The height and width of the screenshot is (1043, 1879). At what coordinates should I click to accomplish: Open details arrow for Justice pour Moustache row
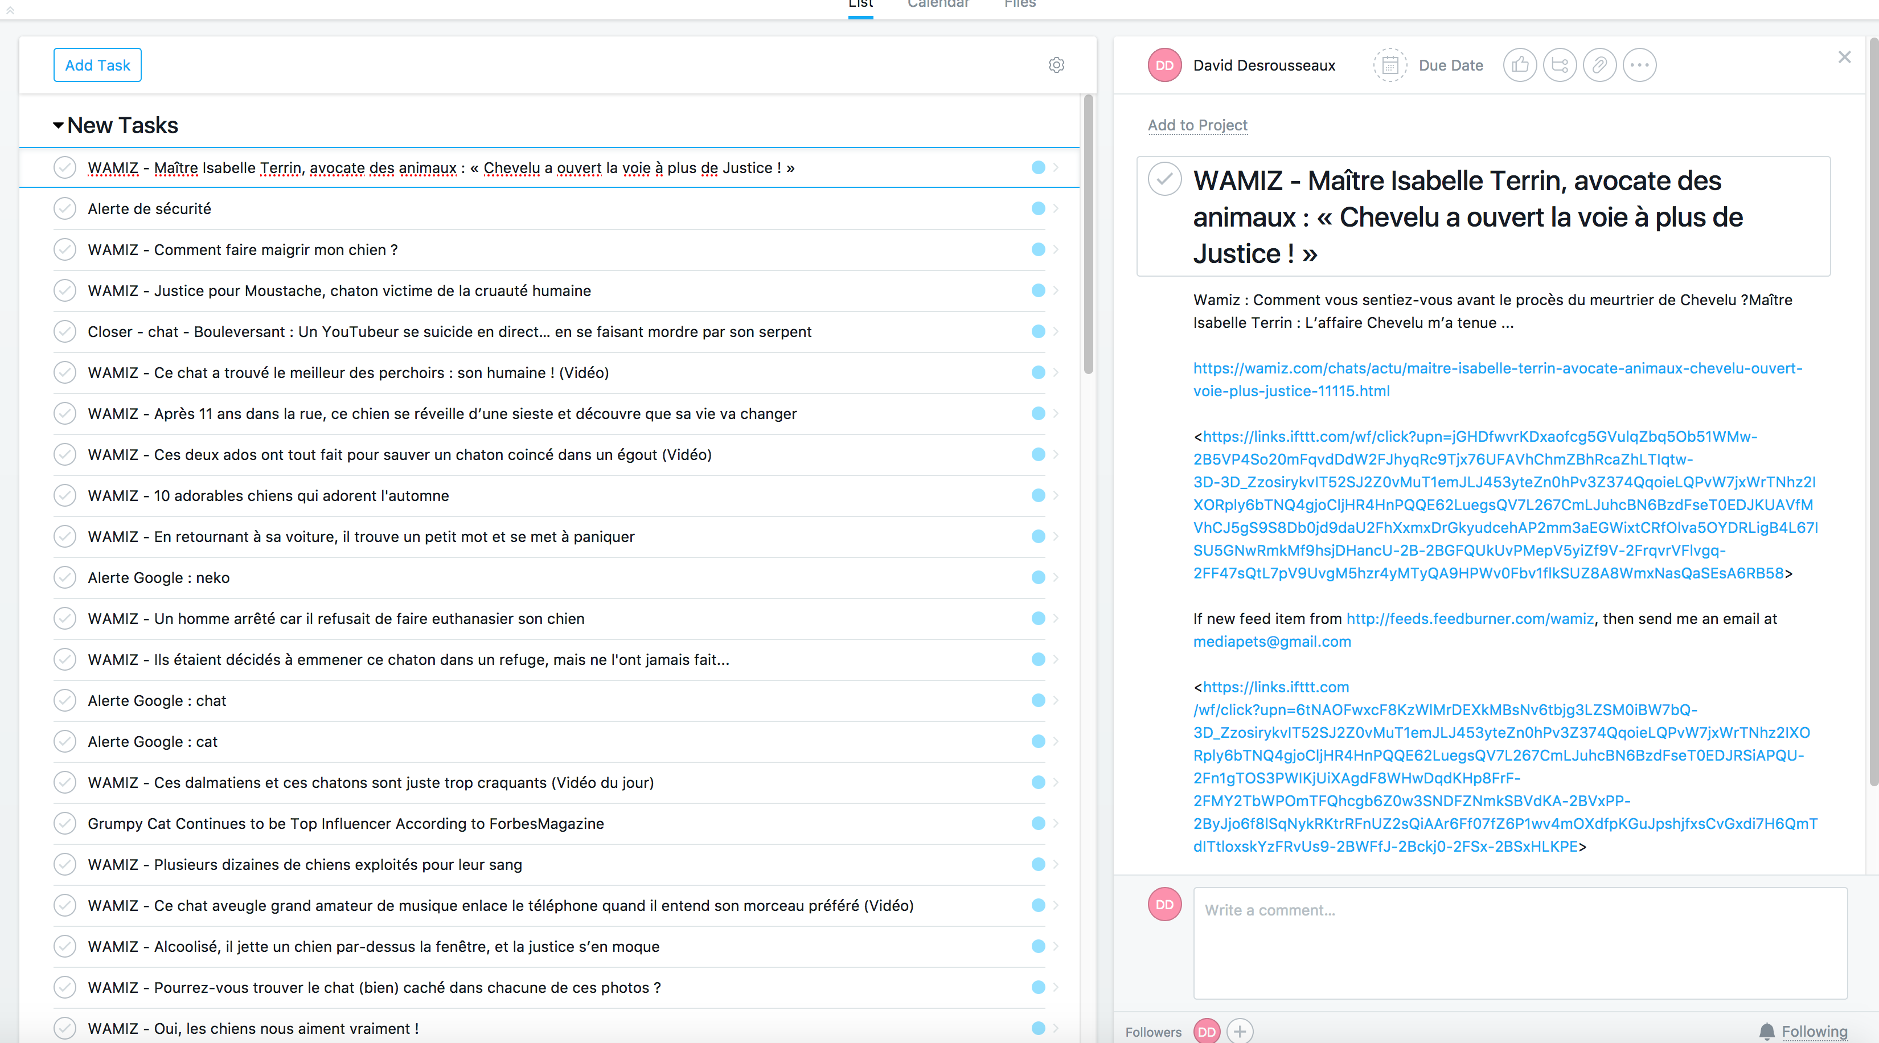pyautogui.click(x=1056, y=290)
